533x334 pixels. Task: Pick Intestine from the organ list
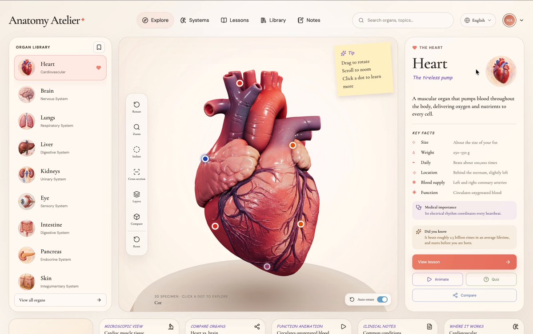coord(60,228)
